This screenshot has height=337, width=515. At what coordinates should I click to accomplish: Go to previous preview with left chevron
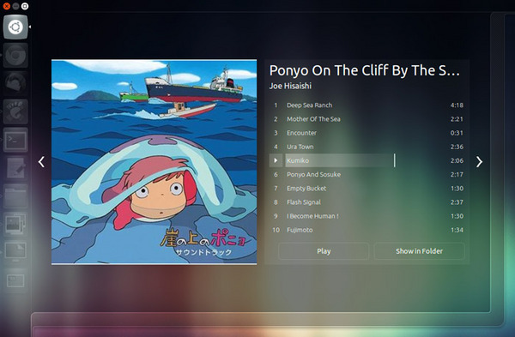pyautogui.click(x=41, y=162)
